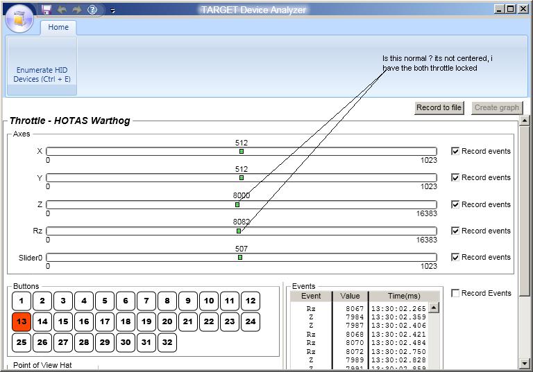Select the event row with value 8068
This screenshot has width=533, height=372.
click(x=359, y=335)
